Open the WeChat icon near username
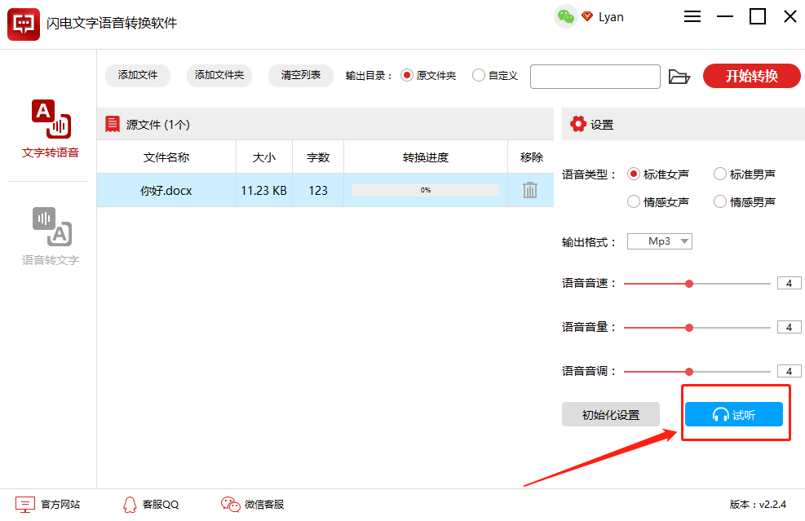This screenshot has height=521, width=805. (566, 17)
